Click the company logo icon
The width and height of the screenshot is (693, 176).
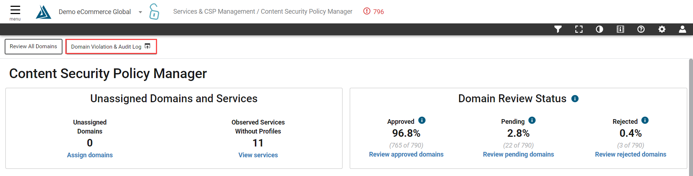click(x=43, y=12)
